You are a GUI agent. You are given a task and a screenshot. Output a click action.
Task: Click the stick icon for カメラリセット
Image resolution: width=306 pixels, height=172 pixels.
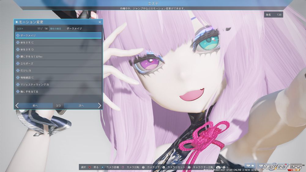click(x=189, y=167)
